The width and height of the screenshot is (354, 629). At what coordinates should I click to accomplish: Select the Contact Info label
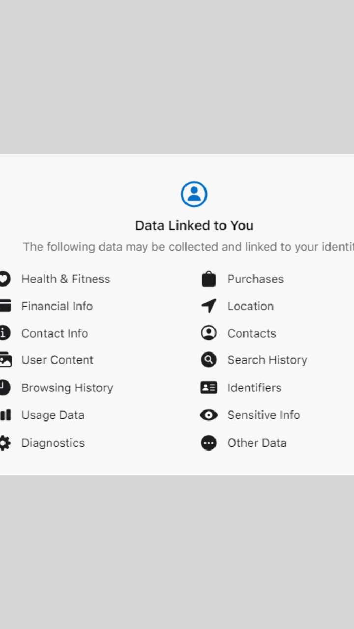pos(55,333)
